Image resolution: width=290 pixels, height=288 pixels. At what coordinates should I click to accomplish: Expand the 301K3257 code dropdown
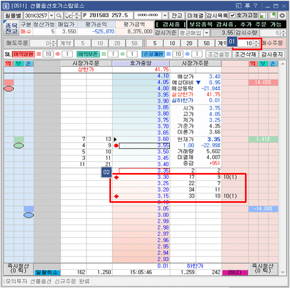(52, 16)
